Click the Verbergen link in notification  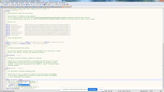[100, 89]
